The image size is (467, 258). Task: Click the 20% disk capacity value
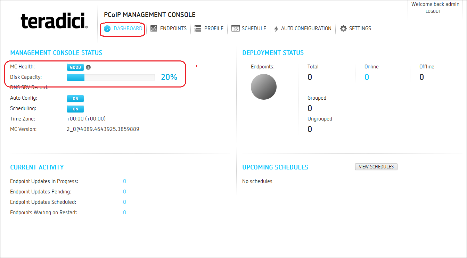[169, 77]
